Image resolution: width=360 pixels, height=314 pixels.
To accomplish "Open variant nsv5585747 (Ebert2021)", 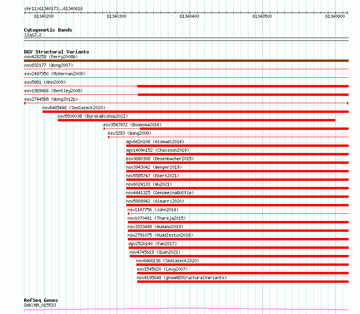I will 152,176.
